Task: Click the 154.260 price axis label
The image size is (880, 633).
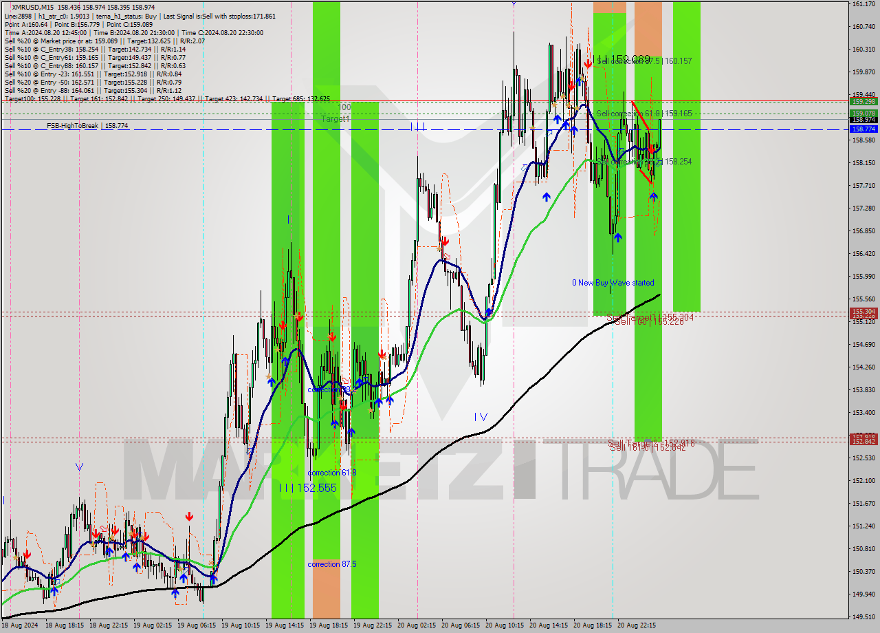Action: pos(863,367)
